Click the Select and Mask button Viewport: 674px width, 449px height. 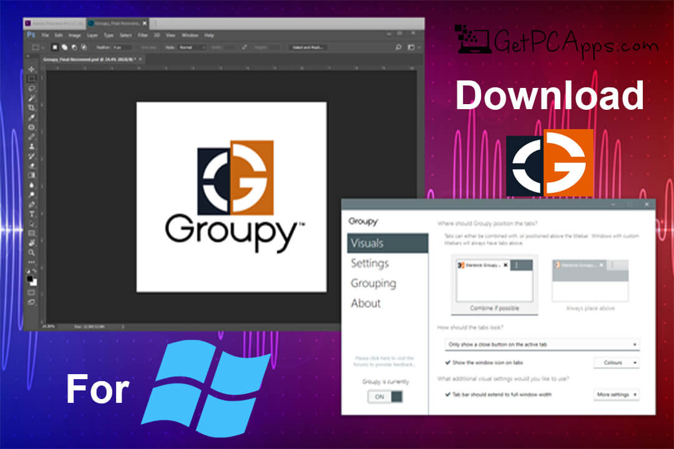coord(308,47)
